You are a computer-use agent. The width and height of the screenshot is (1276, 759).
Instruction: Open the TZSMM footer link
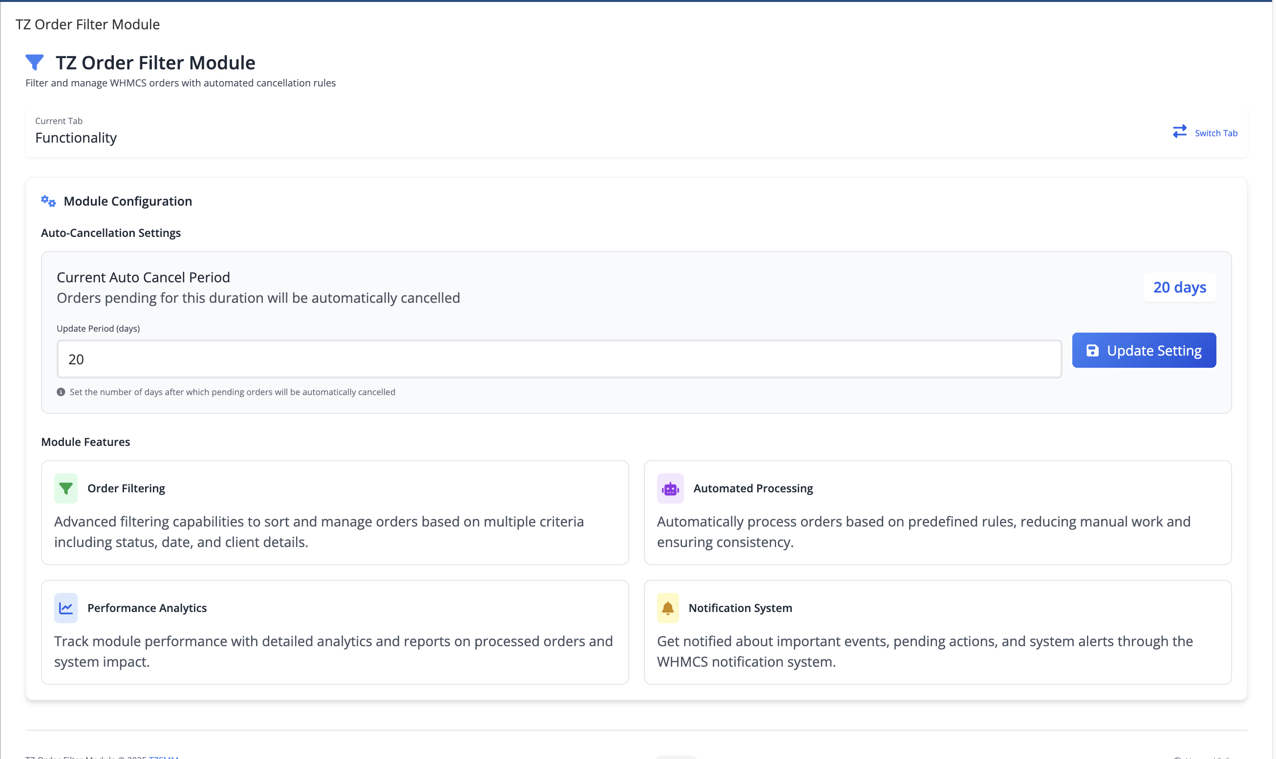tap(164, 757)
